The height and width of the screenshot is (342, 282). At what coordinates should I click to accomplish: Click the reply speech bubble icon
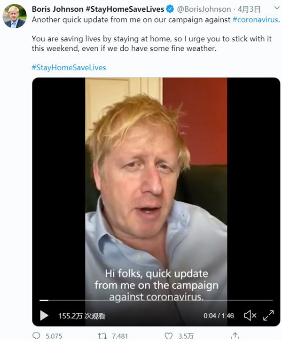tap(36, 336)
